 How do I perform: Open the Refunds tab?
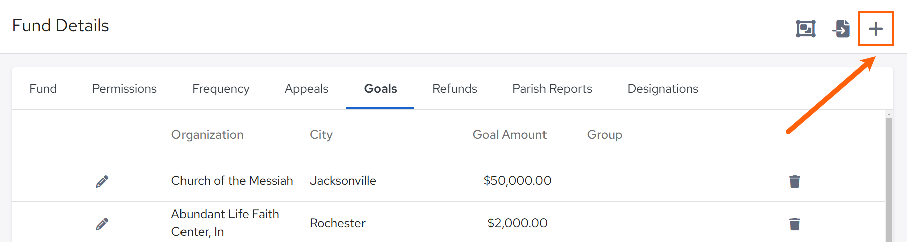point(454,89)
